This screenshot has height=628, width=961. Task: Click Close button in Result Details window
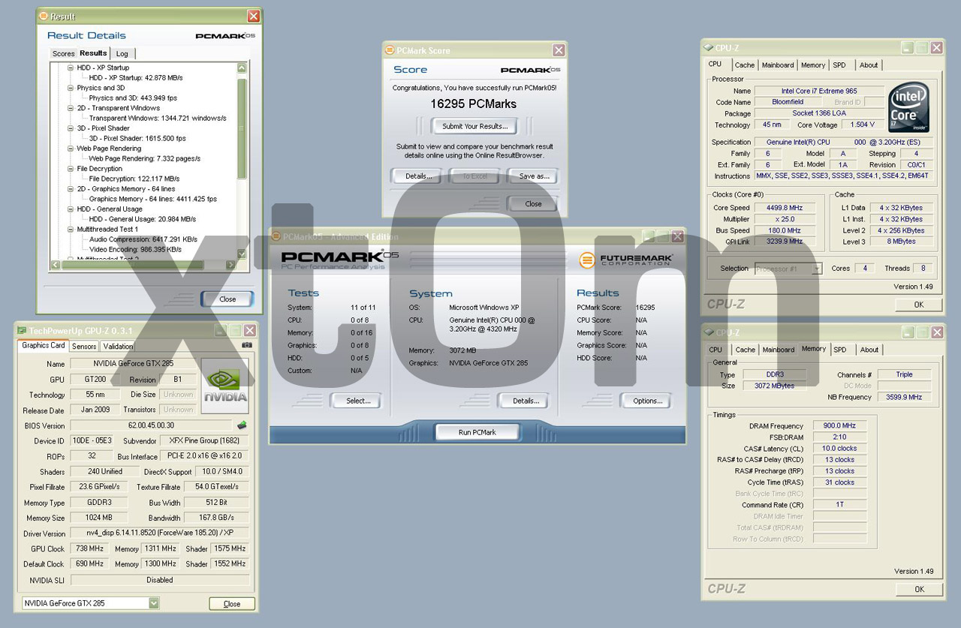click(x=227, y=299)
